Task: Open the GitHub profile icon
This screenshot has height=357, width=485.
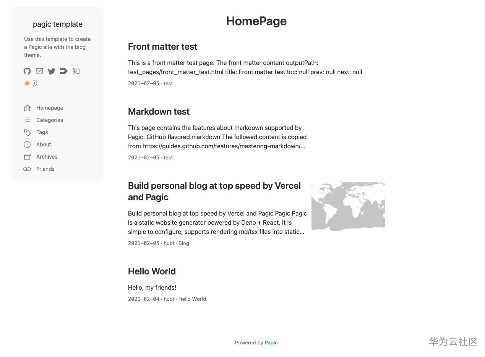Action: click(27, 71)
